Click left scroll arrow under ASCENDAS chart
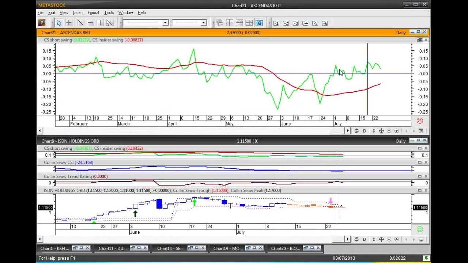The image size is (468, 263). (x=40, y=131)
